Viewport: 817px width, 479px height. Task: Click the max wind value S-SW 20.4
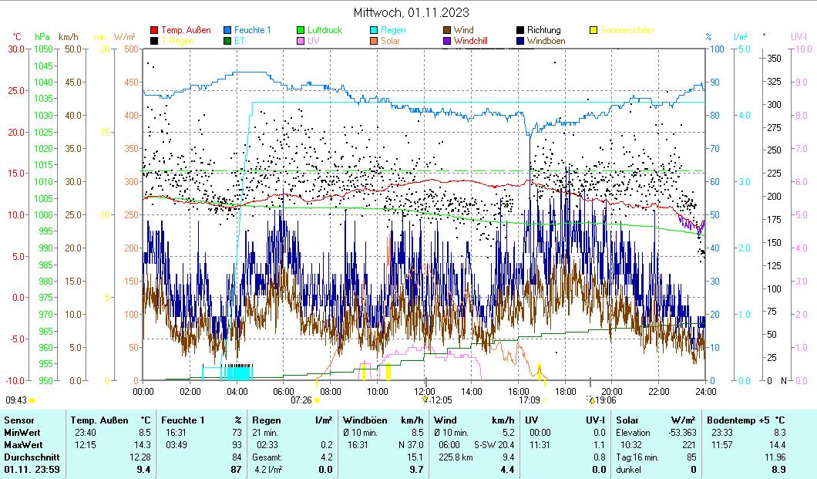point(494,445)
